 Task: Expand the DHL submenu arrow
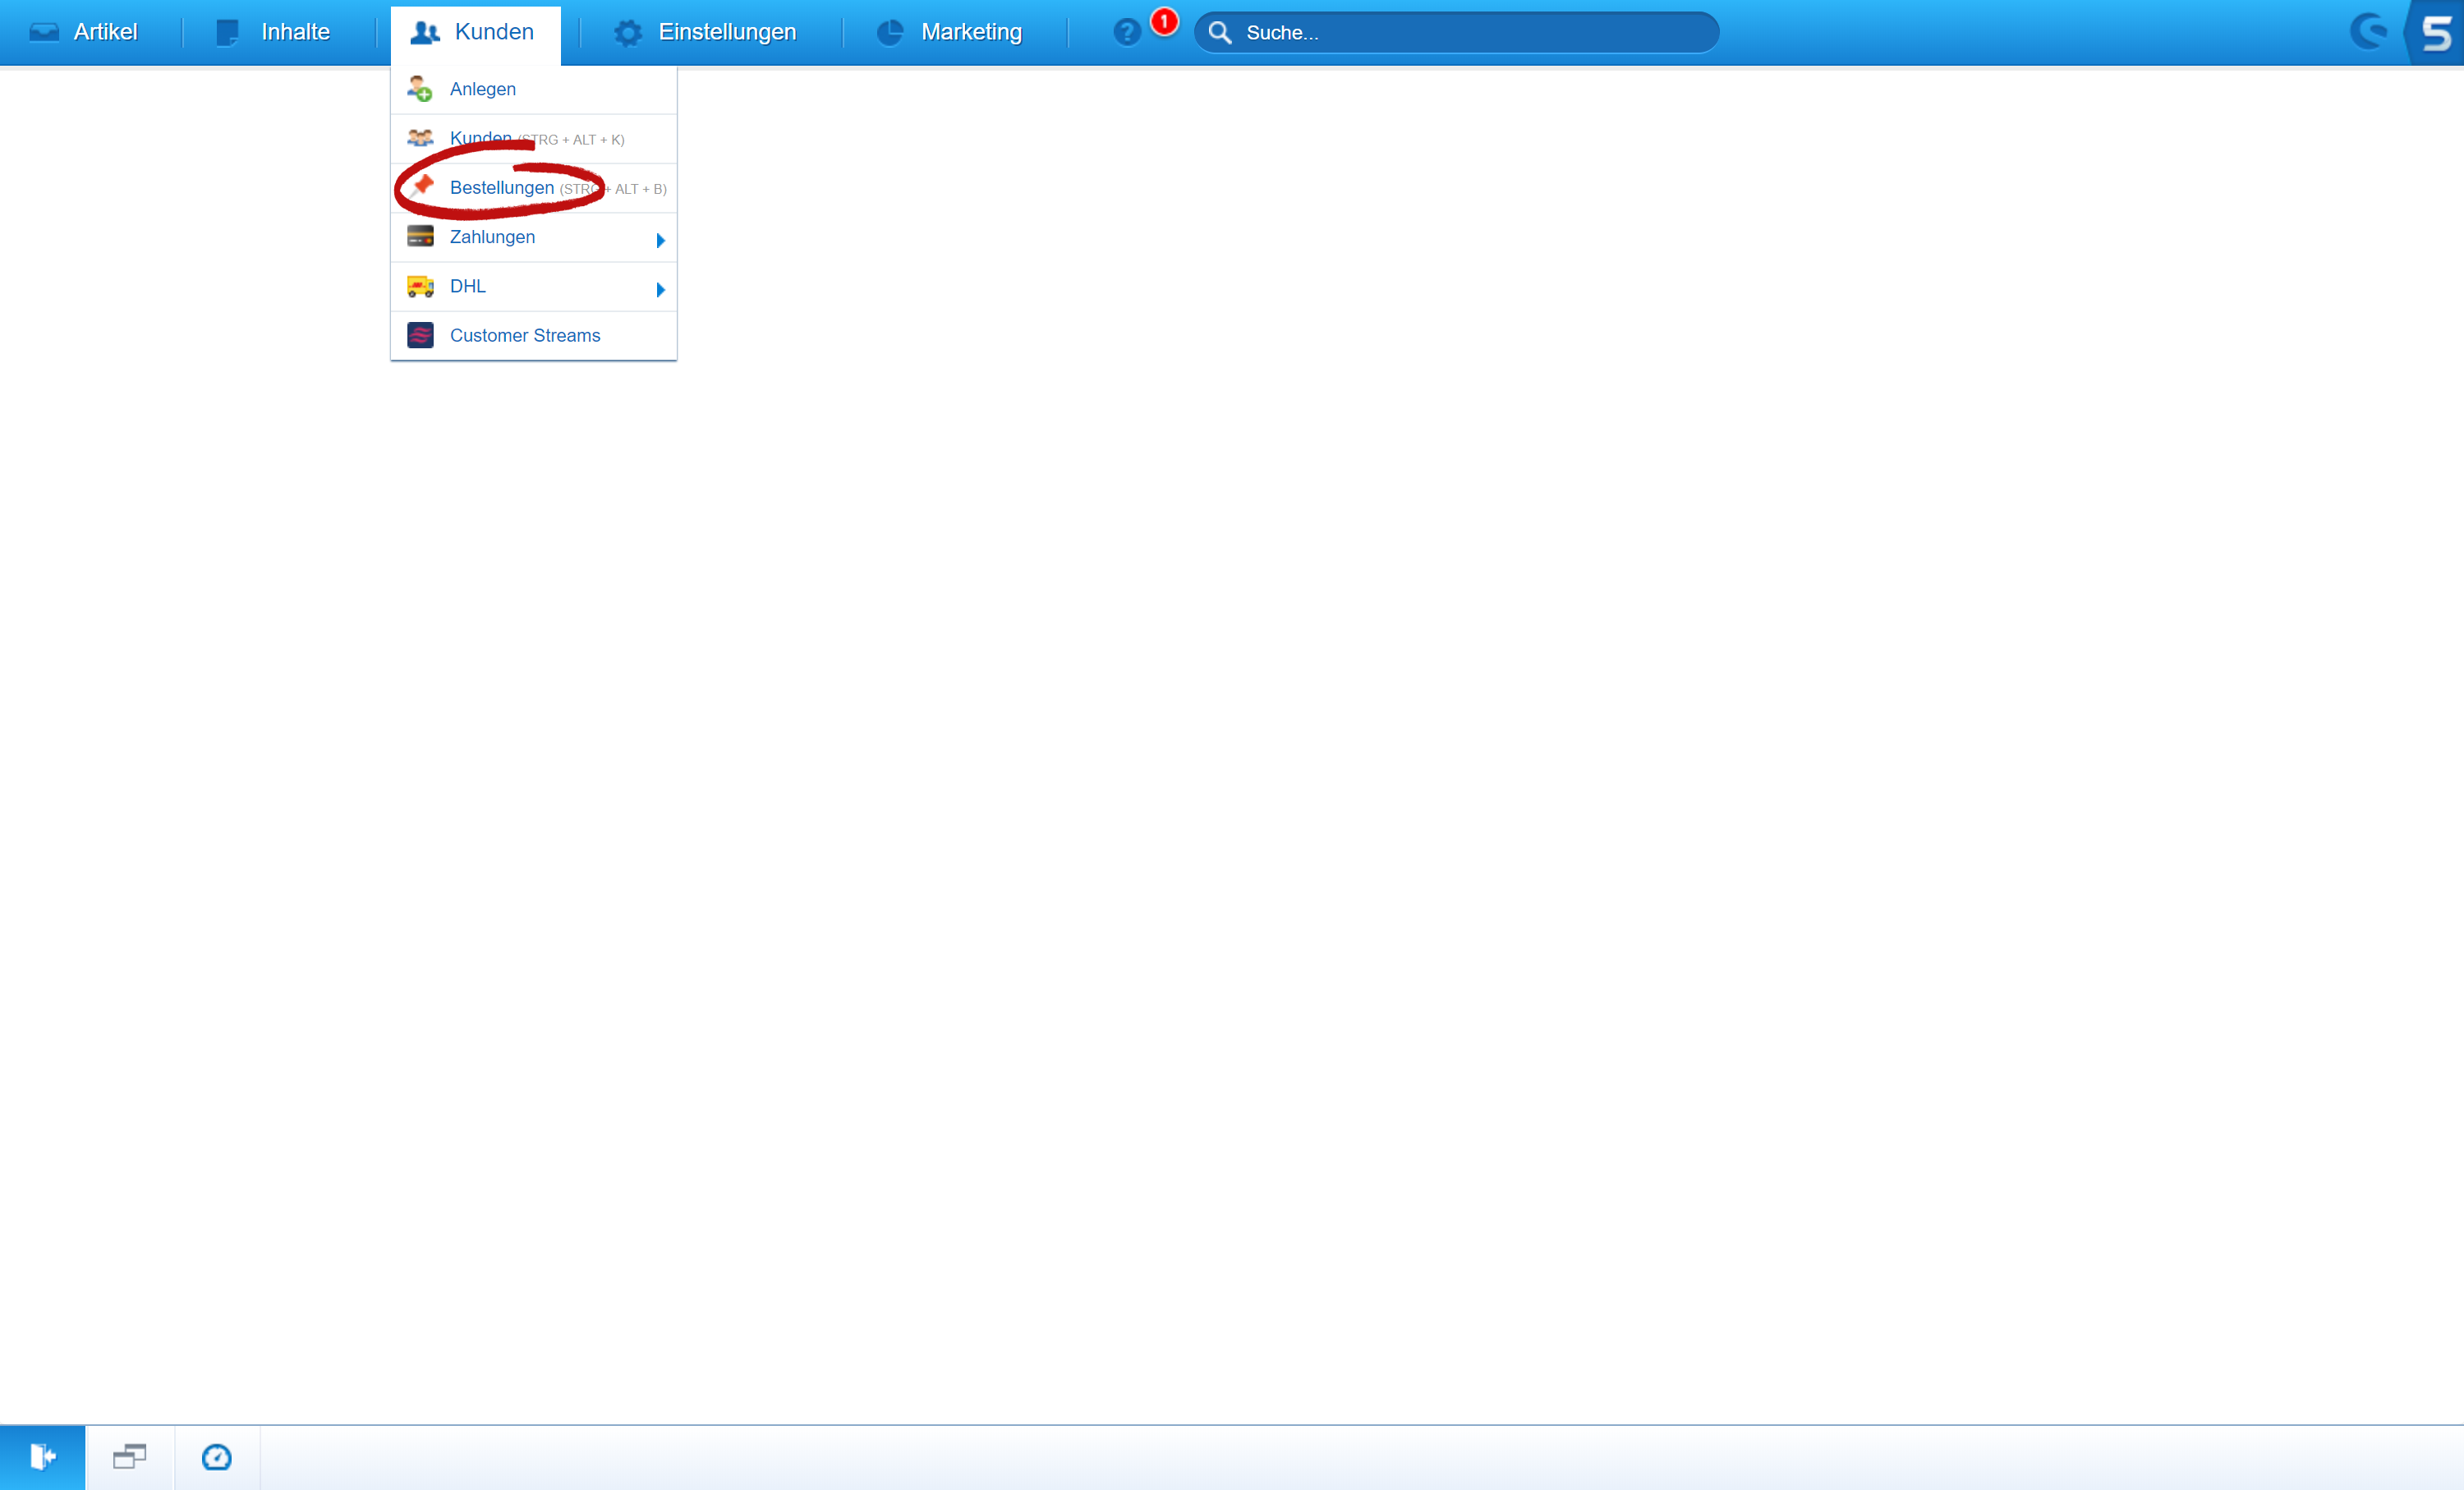point(662,287)
